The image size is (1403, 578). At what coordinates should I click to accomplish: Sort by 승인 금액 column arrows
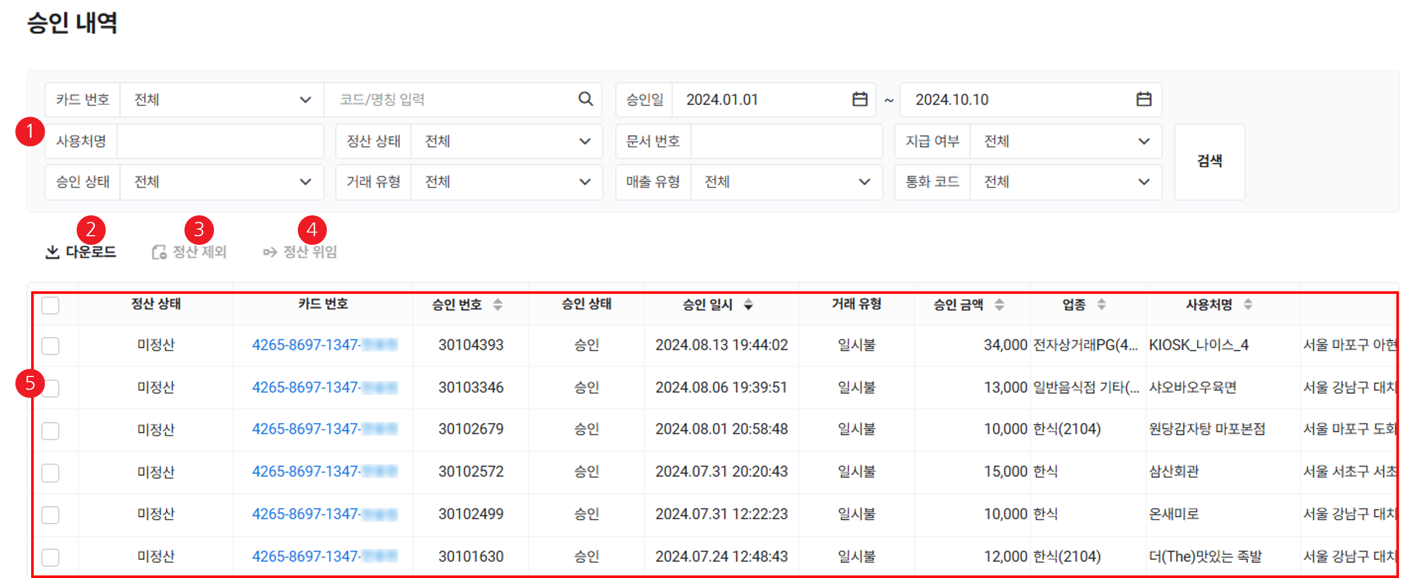point(999,304)
